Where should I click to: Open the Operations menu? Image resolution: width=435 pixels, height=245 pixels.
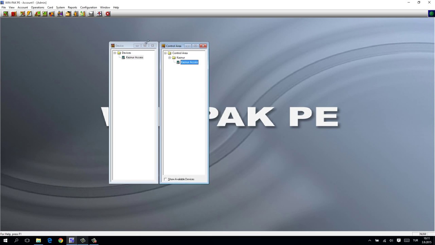37,7
